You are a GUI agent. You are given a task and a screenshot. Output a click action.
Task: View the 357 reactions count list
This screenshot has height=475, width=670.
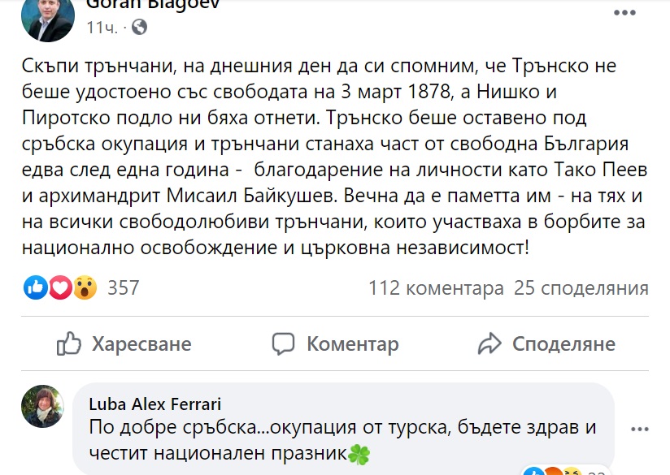(x=124, y=288)
